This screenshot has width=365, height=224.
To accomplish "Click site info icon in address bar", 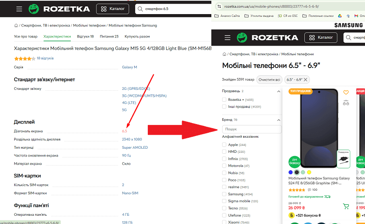I will tap(219, 6).
